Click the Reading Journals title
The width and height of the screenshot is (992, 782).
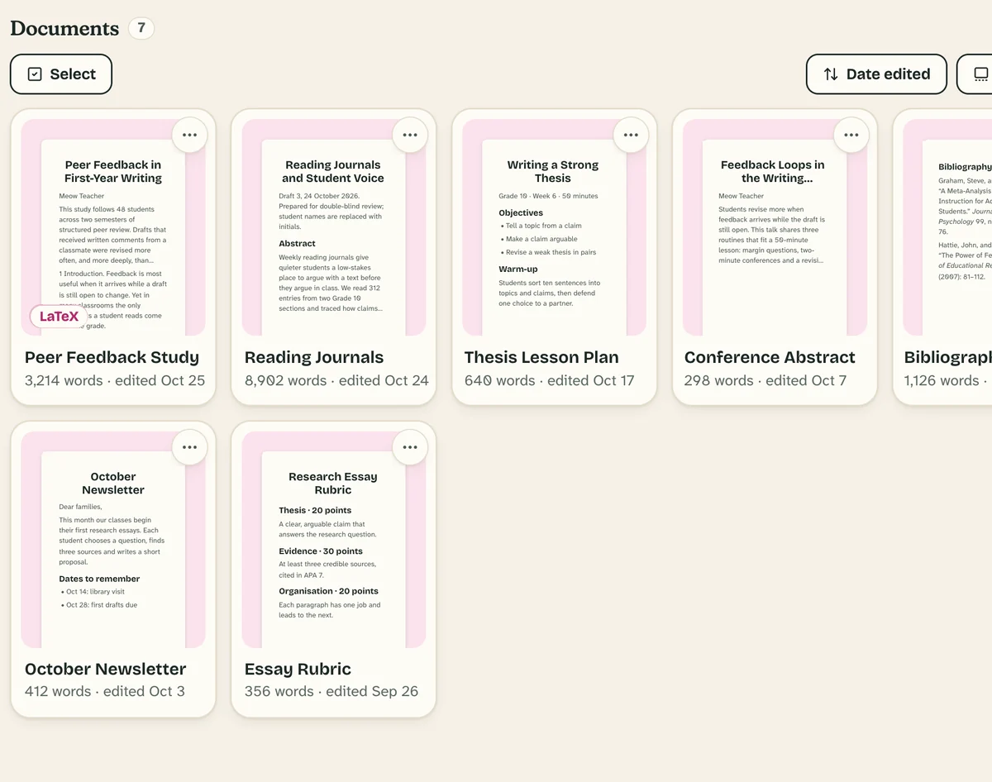pyautogui.click(x=314, y=357)
